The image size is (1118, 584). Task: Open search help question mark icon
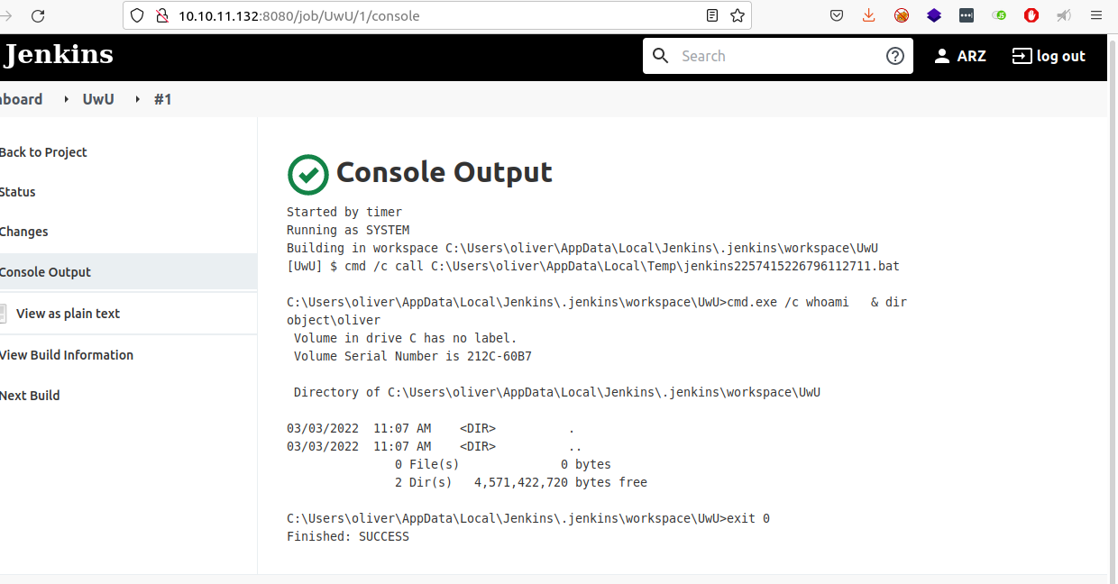tap(895, 56)
